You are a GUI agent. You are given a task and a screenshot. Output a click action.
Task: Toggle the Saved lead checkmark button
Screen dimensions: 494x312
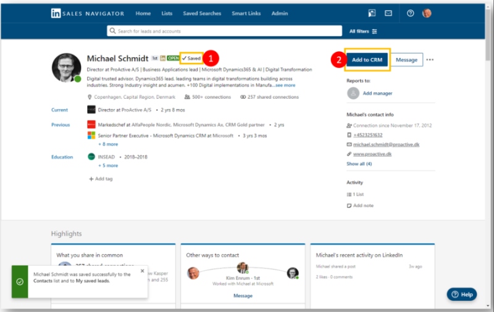[191, 58]
